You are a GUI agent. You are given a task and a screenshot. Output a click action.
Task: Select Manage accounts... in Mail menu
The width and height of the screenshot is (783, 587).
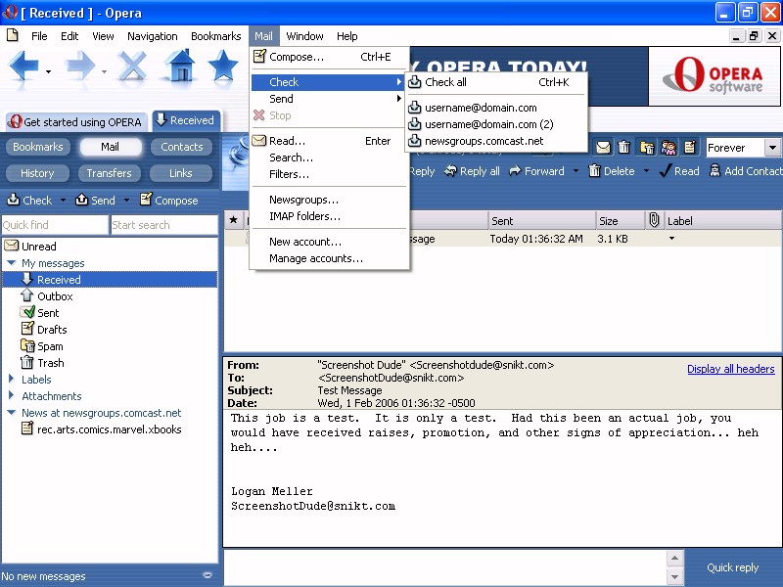coord(330,258)
